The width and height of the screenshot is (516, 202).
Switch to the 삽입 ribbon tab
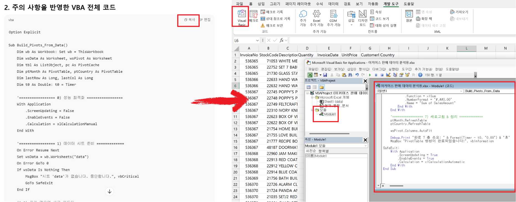[261, 4]
